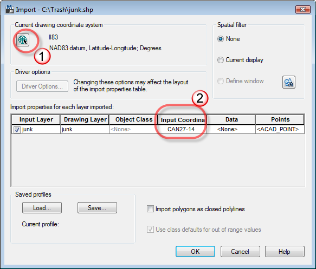316x269 pixels.
Task: Select the Current display radio button
Action: [x=221, y=60]
